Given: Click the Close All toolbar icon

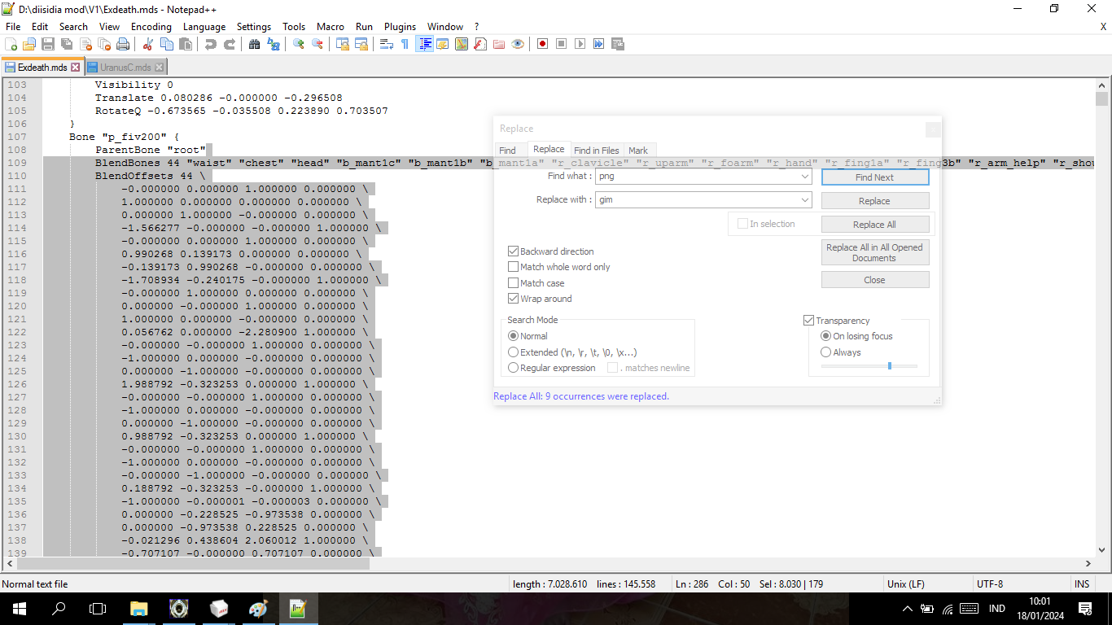Looking at the screenshot, I should pos(104,44).
